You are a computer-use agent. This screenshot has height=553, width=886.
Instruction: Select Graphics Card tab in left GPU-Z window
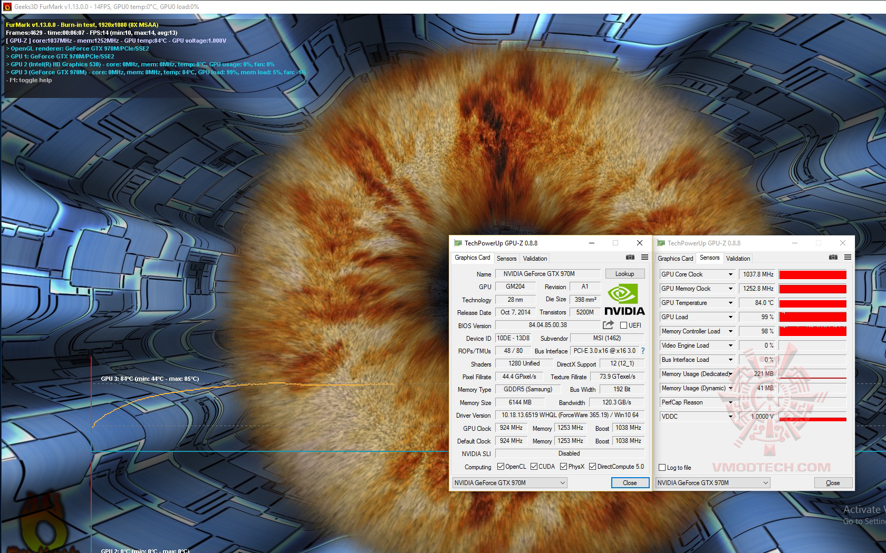(x=473, y=258)
